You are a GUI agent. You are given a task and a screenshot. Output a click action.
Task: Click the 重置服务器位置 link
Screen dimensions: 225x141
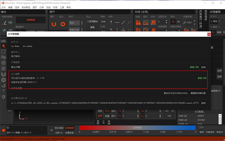pos(198,93)
